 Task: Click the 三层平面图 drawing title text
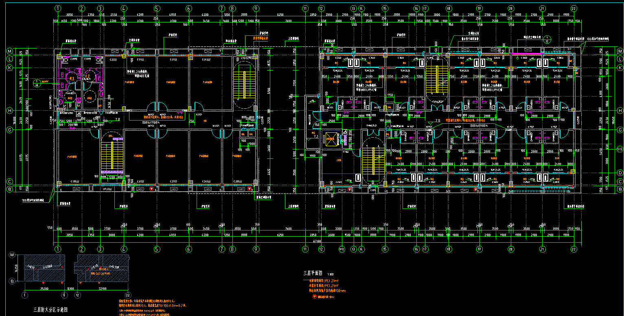[313, 273]
